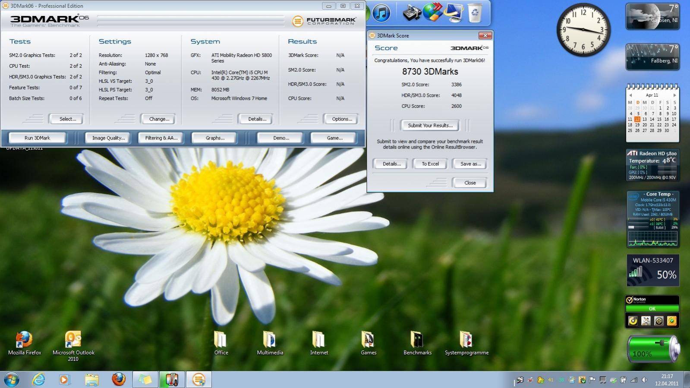690x388 pixels.
Task: Open Graphs... dialog
Action: click(x=215, y=138)
